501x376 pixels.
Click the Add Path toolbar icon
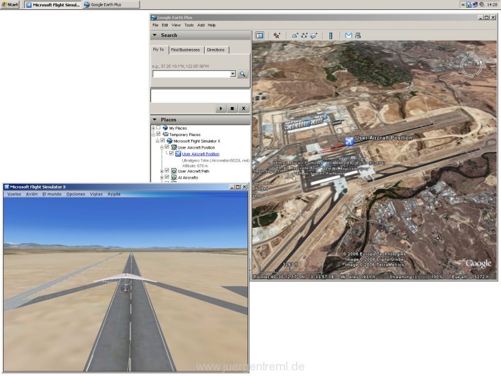(x=304, y=36)
